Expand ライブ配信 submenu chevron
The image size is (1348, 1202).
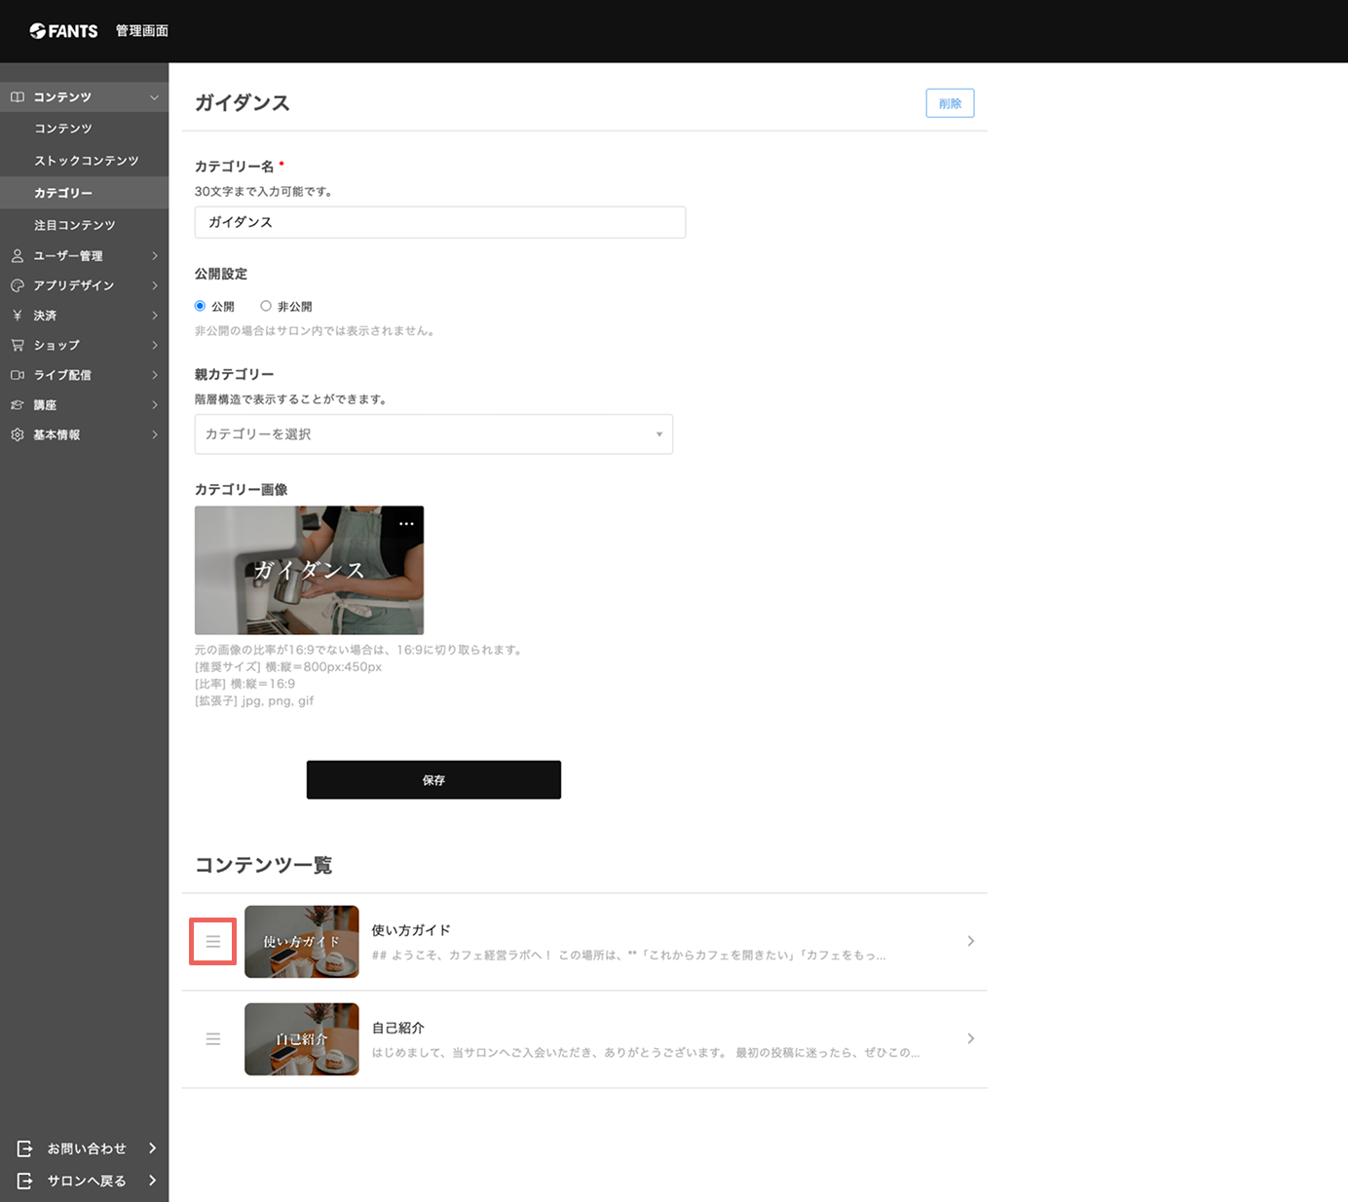pos(154,375)
